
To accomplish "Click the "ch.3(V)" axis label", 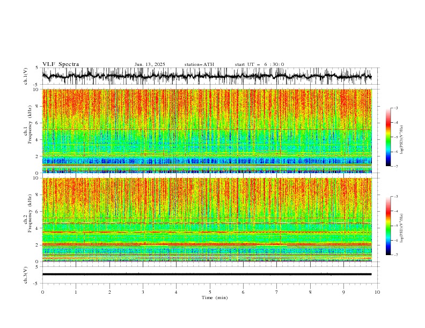I will click(26, 275).
